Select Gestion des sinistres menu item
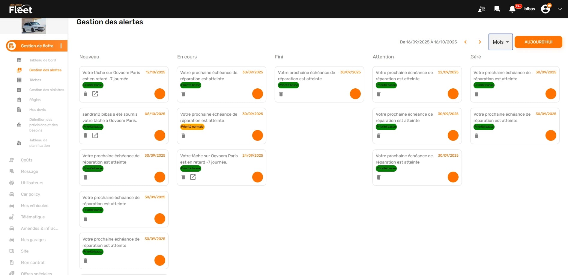This screenshot has height=275, width=568. [46, 90]
